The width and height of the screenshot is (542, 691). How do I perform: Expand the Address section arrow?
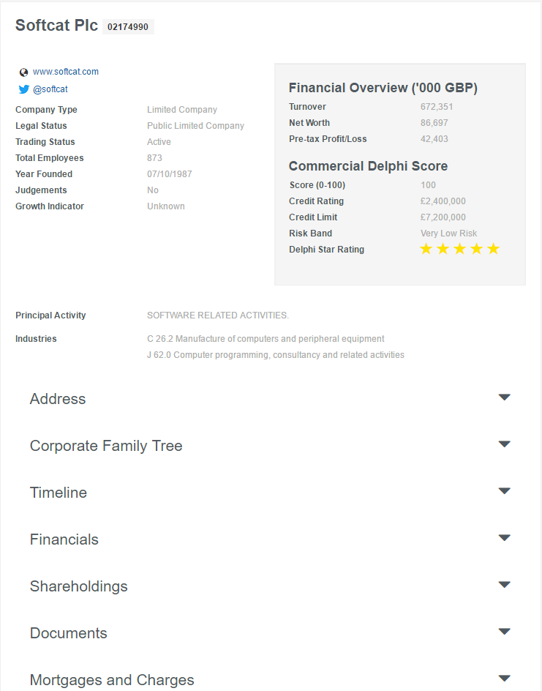[x=504, y=397]
